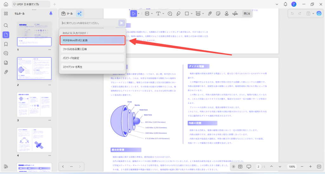Zoom out with minus button
Viewport: 325px width, 174px height.
(x=302, y=166)
